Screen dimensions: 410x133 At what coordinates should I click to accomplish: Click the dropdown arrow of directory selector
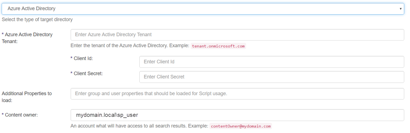pos(401,9)
